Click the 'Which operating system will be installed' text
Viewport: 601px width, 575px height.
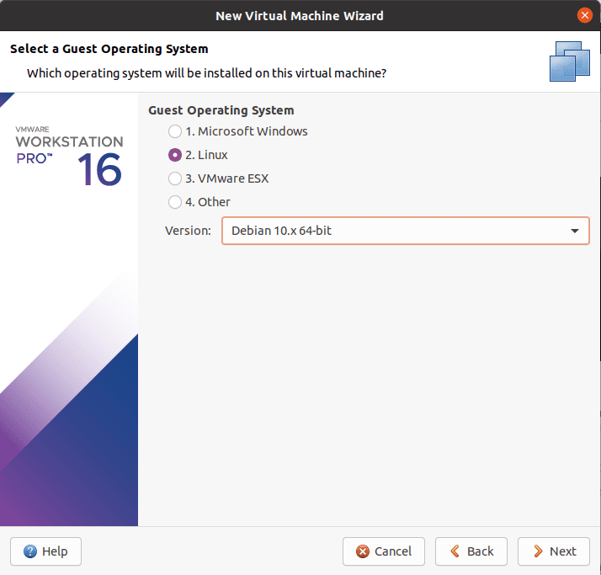pyautogui.click(x=206, y=73)
